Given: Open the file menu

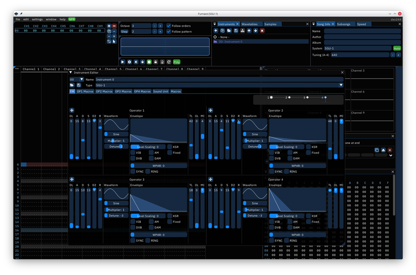Looking at the screenshot, I should (18, 19).
